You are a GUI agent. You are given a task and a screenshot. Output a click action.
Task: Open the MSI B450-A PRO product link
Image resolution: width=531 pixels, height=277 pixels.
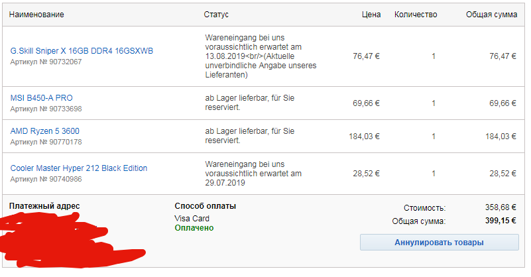(x=41, y=98)
